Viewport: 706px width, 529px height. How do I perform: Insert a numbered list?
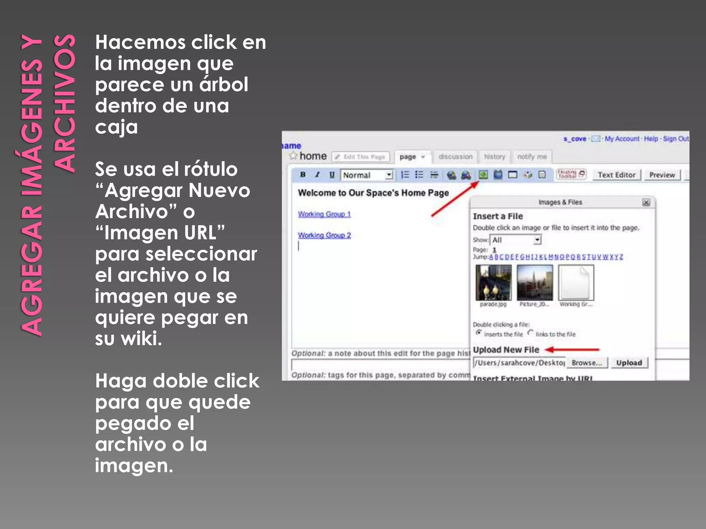coord(405,175)
